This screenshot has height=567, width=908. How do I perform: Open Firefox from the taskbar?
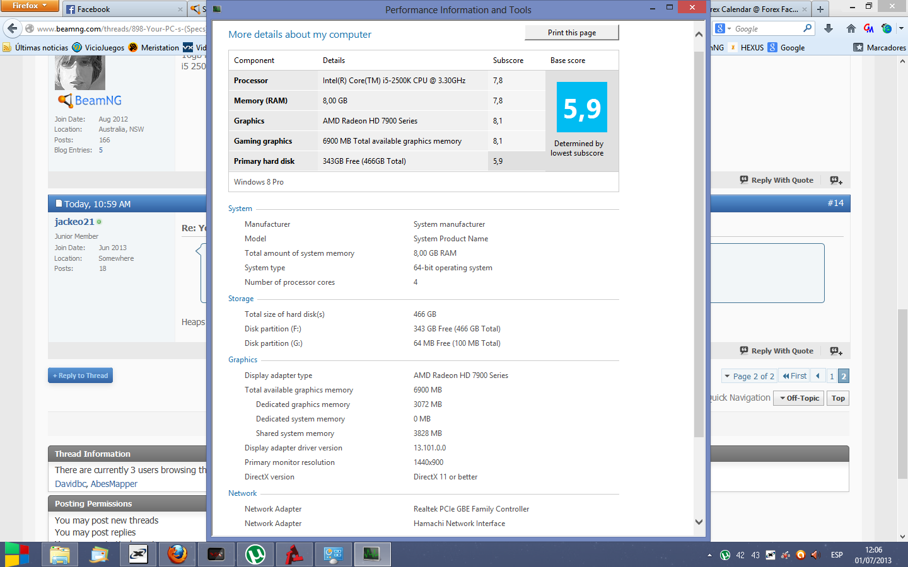(x=177, y=554)
